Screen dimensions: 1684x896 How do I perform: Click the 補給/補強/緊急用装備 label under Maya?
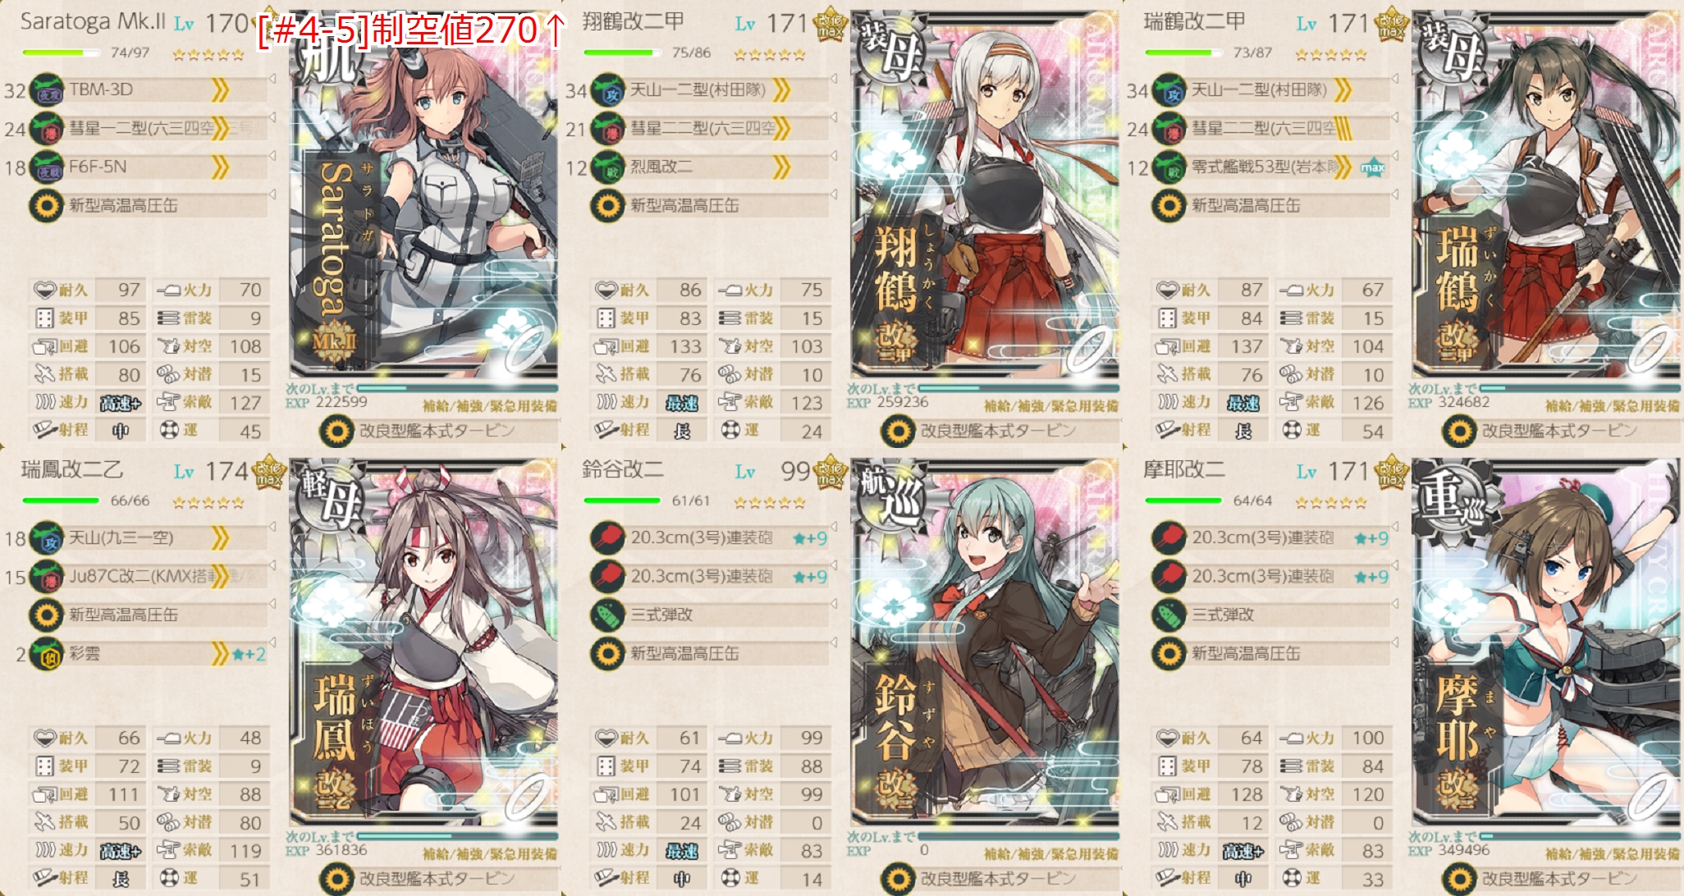pyautogui.click(x=1613, y=853)
